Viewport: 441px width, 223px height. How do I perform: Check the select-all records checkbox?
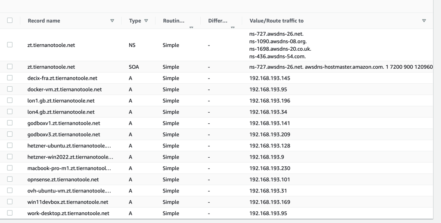(10, 20)
